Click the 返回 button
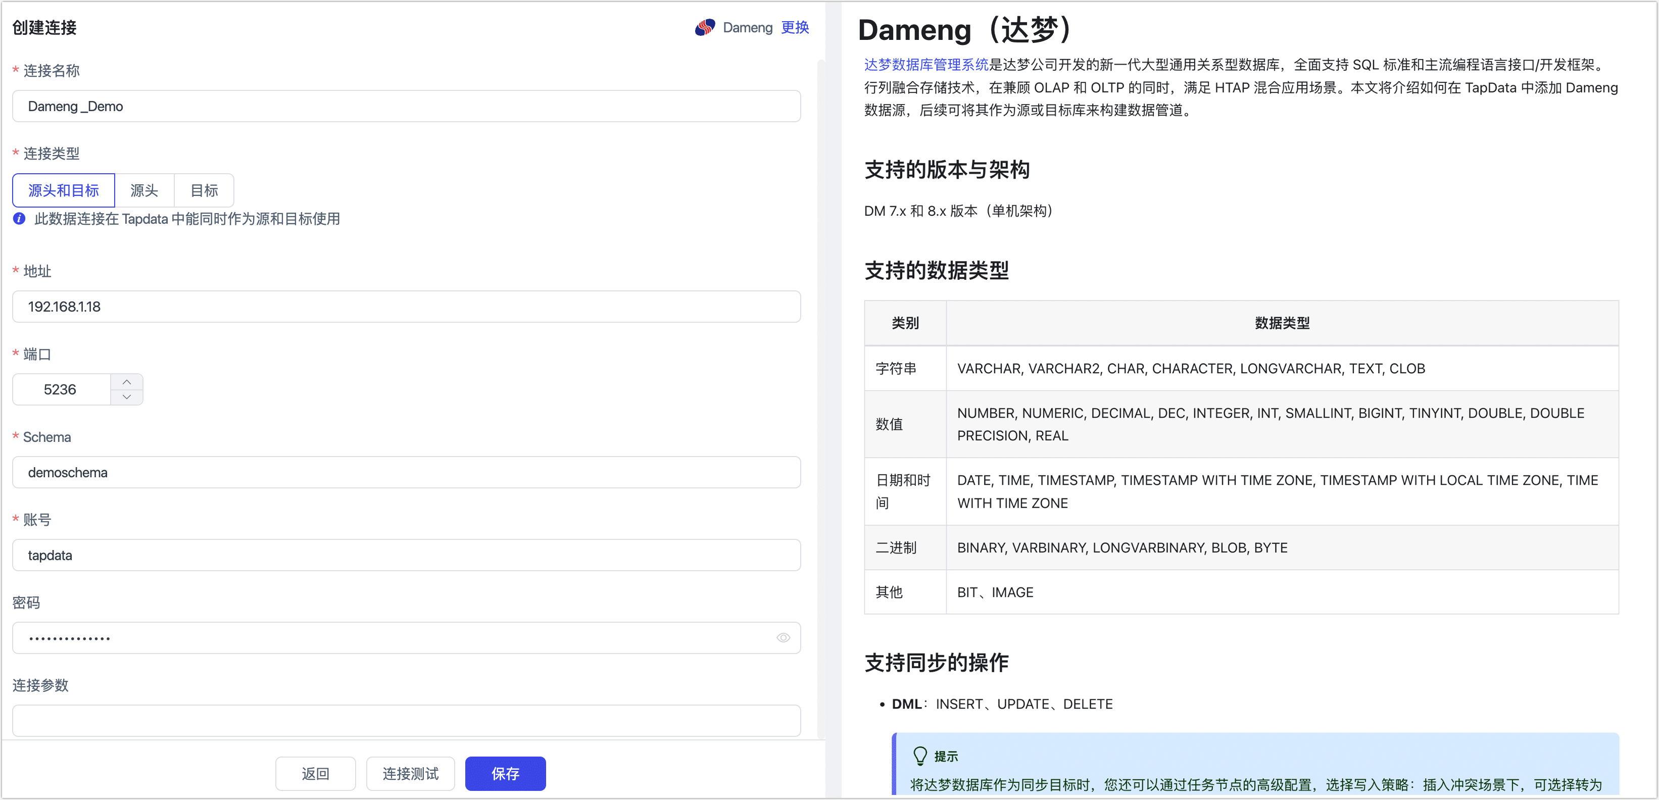The width and height of the screenshot is (1659, 800). pyautogui.click(x=315, y=773)
